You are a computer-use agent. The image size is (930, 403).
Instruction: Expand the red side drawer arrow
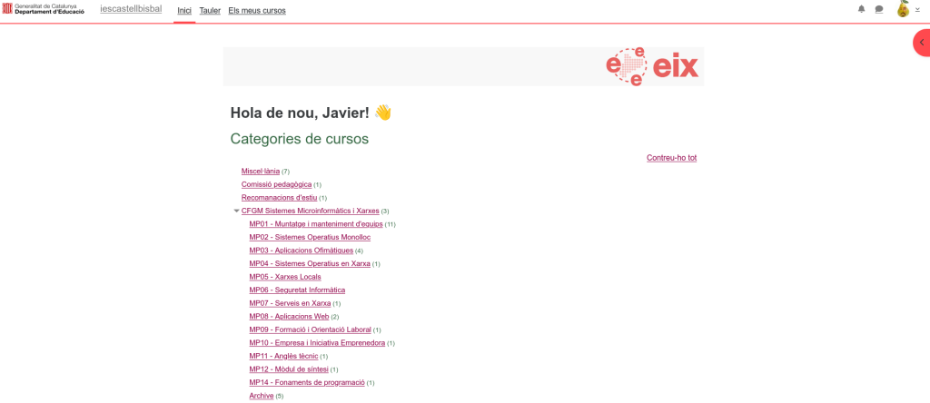pos(921,43)
